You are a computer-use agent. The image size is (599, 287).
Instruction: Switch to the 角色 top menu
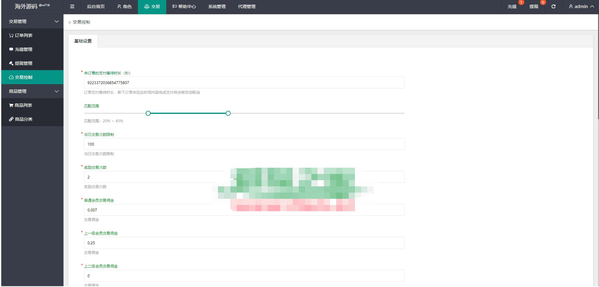[x=125, y=7]
